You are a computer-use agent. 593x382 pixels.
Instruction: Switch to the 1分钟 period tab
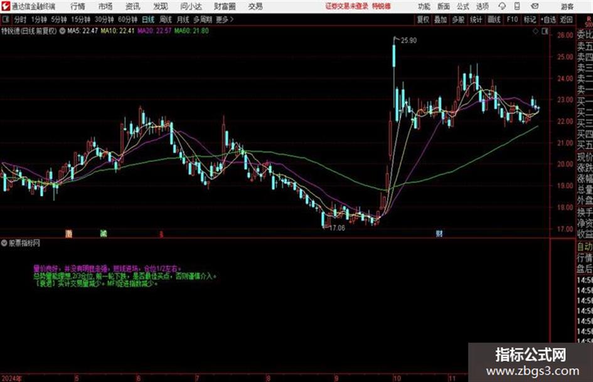click(x=38, y=19)
